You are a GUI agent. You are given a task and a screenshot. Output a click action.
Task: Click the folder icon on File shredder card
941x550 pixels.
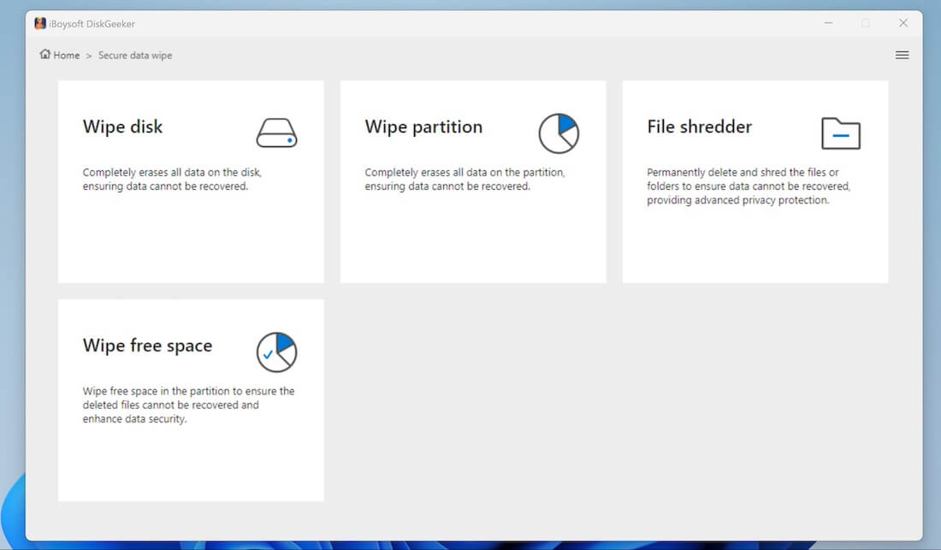[x=841, y=133]
